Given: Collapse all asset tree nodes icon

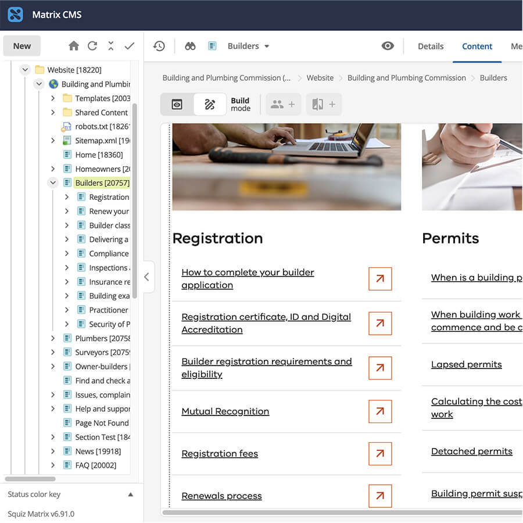Looking at the screenshot, I should pos(111,46).
